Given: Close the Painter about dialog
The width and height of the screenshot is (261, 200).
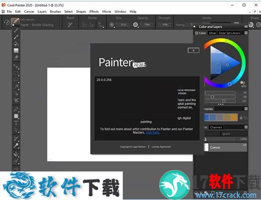Looking at the screenshot, I should pos(193,51).
